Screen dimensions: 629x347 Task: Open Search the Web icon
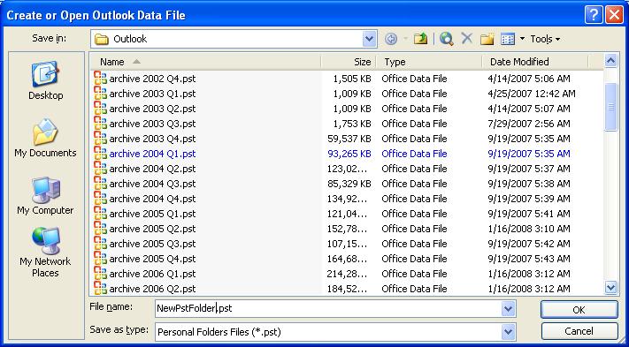click(x=446, y=39)
